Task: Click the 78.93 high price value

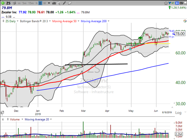Action: point(31,12)
